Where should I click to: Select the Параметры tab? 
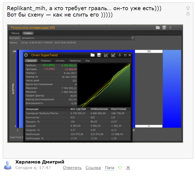click(75, 61)
